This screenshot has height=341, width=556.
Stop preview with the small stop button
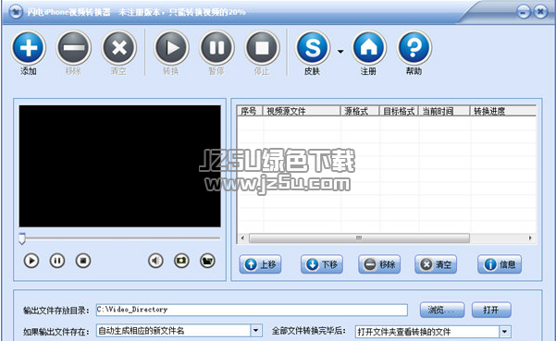coord(83,261)
